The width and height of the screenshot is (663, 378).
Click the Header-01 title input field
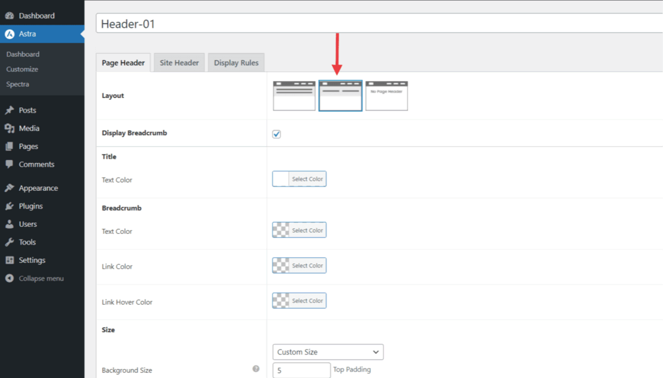pos(380,23)
